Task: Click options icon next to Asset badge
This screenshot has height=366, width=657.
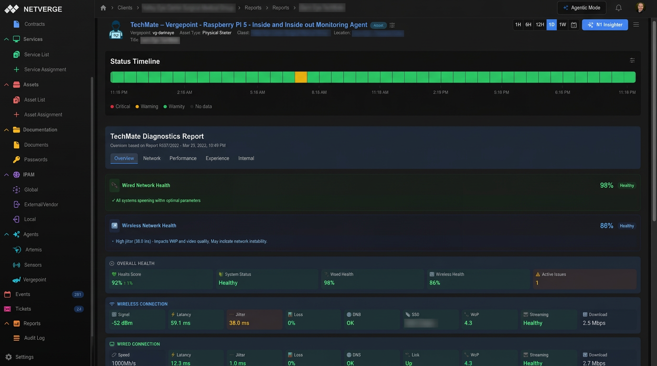Action: coord(392,25)
